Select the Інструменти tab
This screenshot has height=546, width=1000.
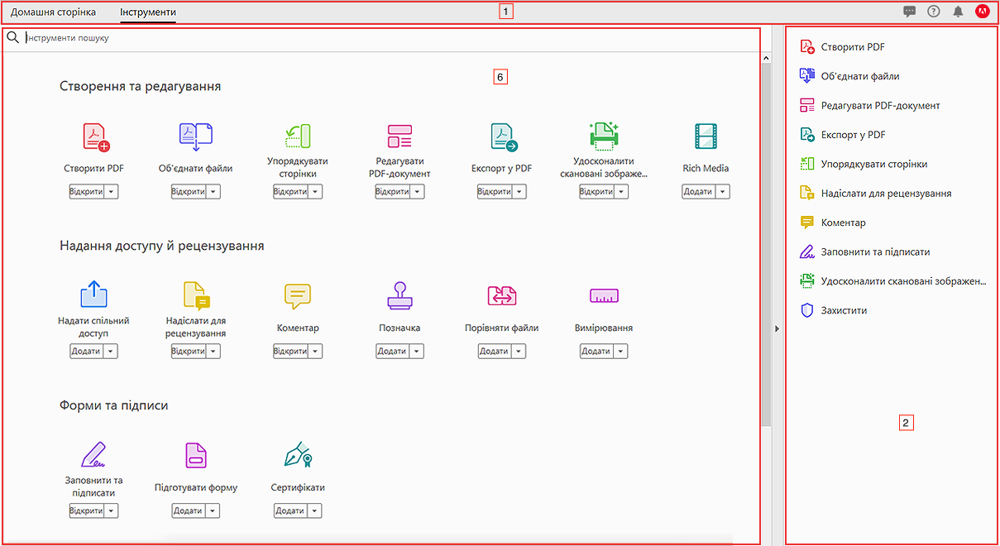pos(148,12)
